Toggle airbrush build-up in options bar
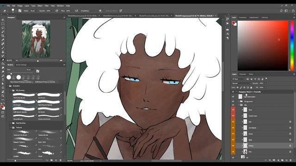Viewport: 296px width, 166px height. pyautogui.click(x=76, y=11)
